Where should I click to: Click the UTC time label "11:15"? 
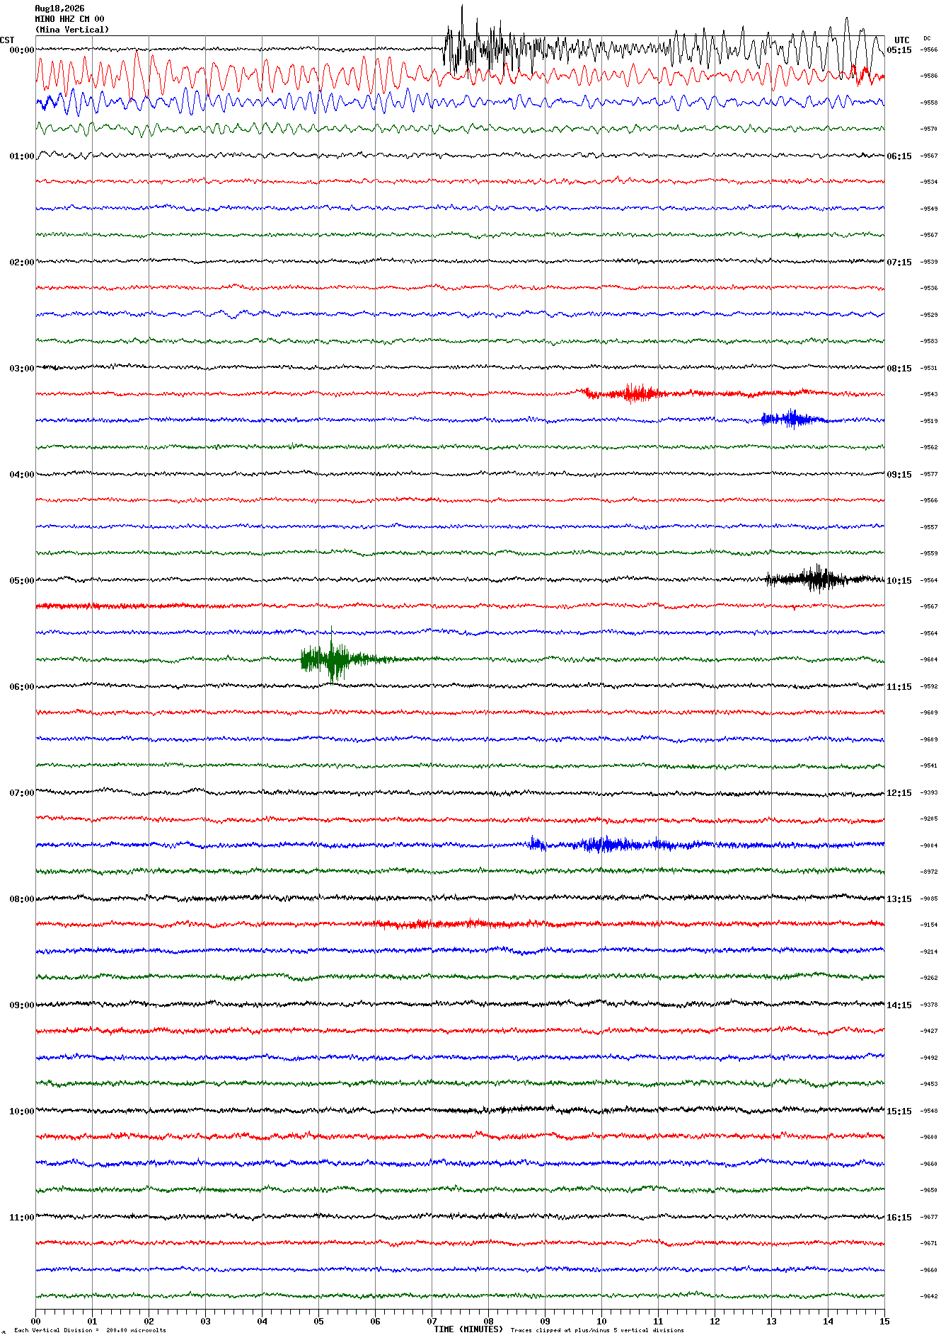click(899, 687)
